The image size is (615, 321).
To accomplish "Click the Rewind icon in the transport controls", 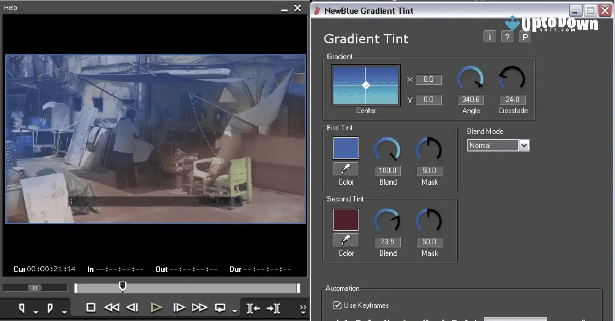I will (112, 307).
